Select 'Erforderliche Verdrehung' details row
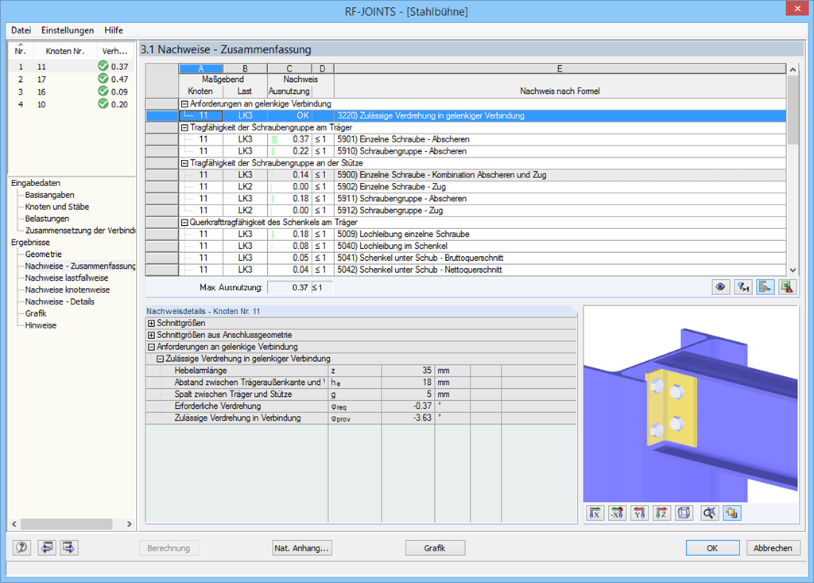The height and width of the screenshot is (583, 814). pyautogui.click(x=361, y=406)
